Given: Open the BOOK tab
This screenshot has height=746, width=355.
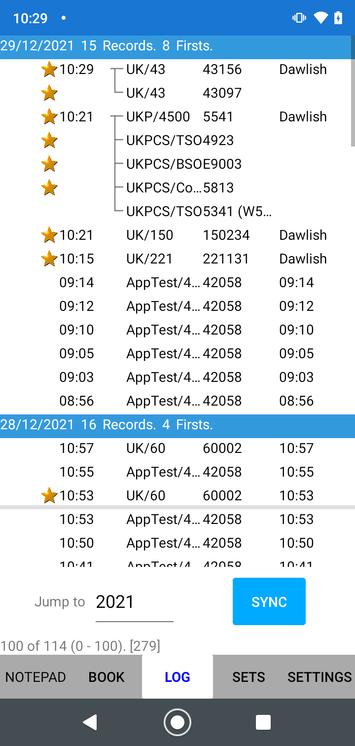Looking at the screenshot, I should pyautogui.click(x=106, y=677).
